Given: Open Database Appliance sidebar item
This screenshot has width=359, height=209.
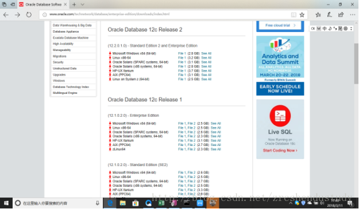Looking at the screenshot, I should [65, 31].
